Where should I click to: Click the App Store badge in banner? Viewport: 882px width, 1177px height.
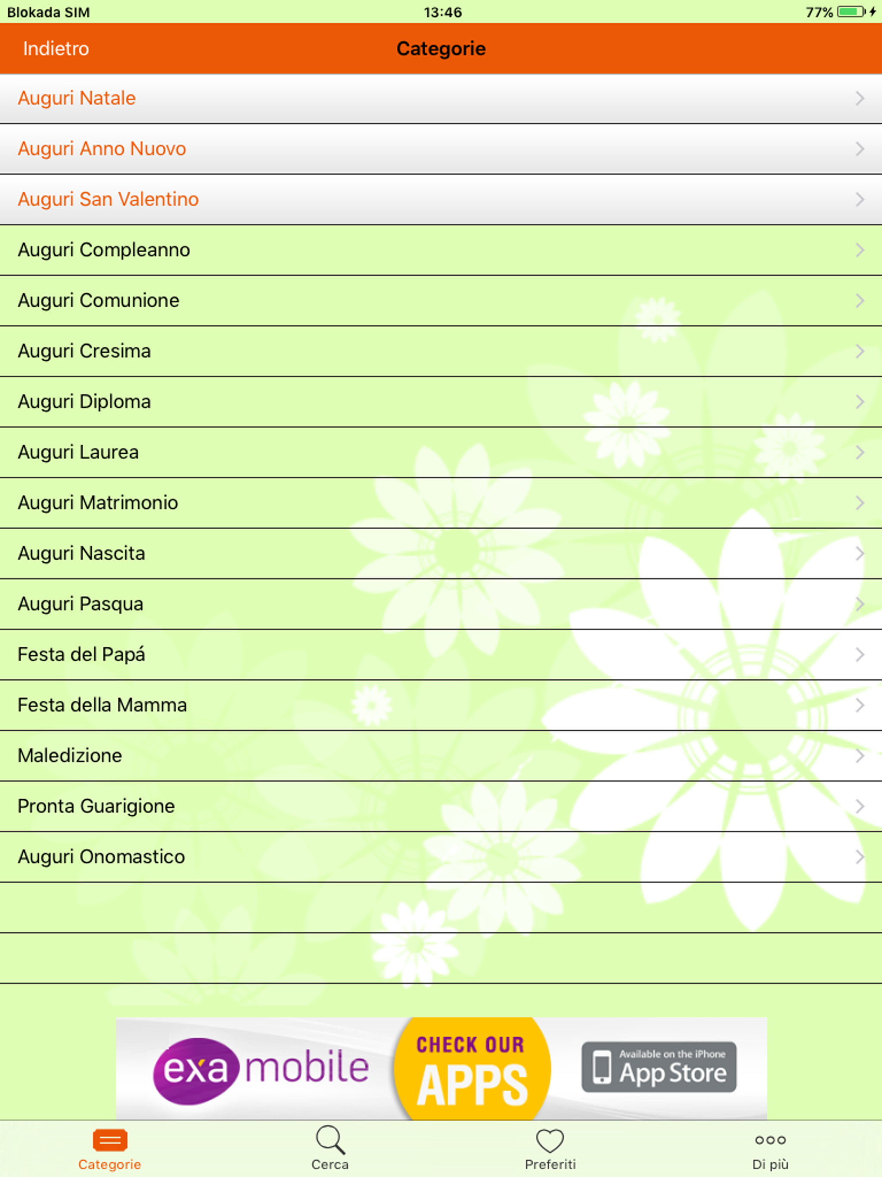pyautogui.click(x=658, y=1067)
